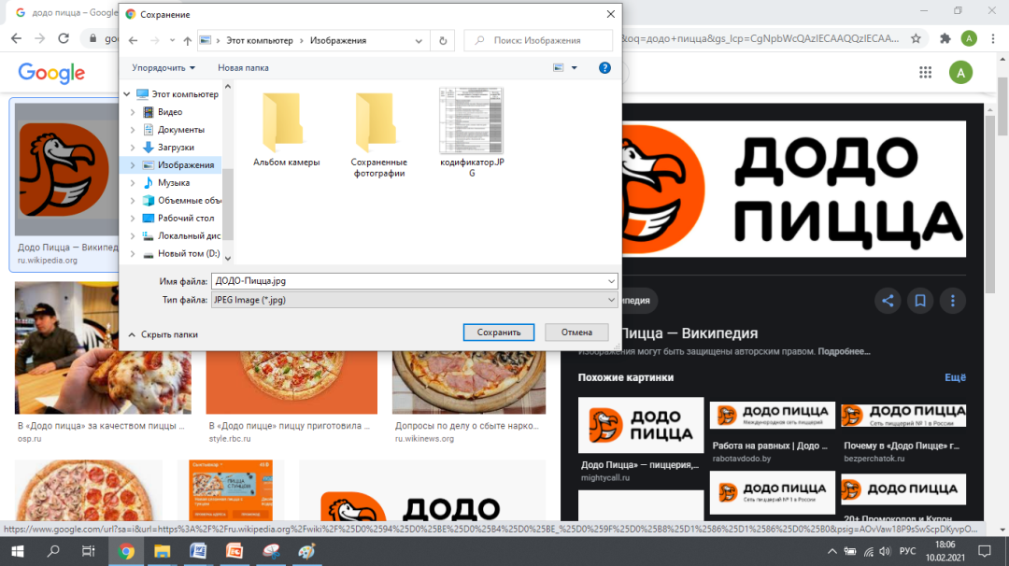1009x566 pixels.
Task: Open the Упорядочить menu
Action: click(x=163, y=67)
